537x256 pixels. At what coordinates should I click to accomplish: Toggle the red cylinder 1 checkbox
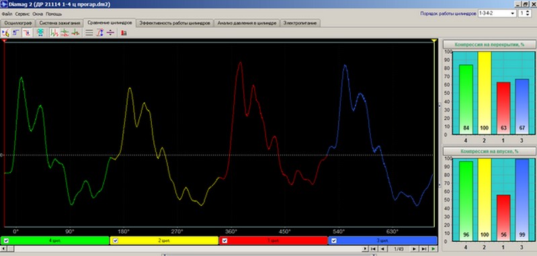click(x=224, y=241)
